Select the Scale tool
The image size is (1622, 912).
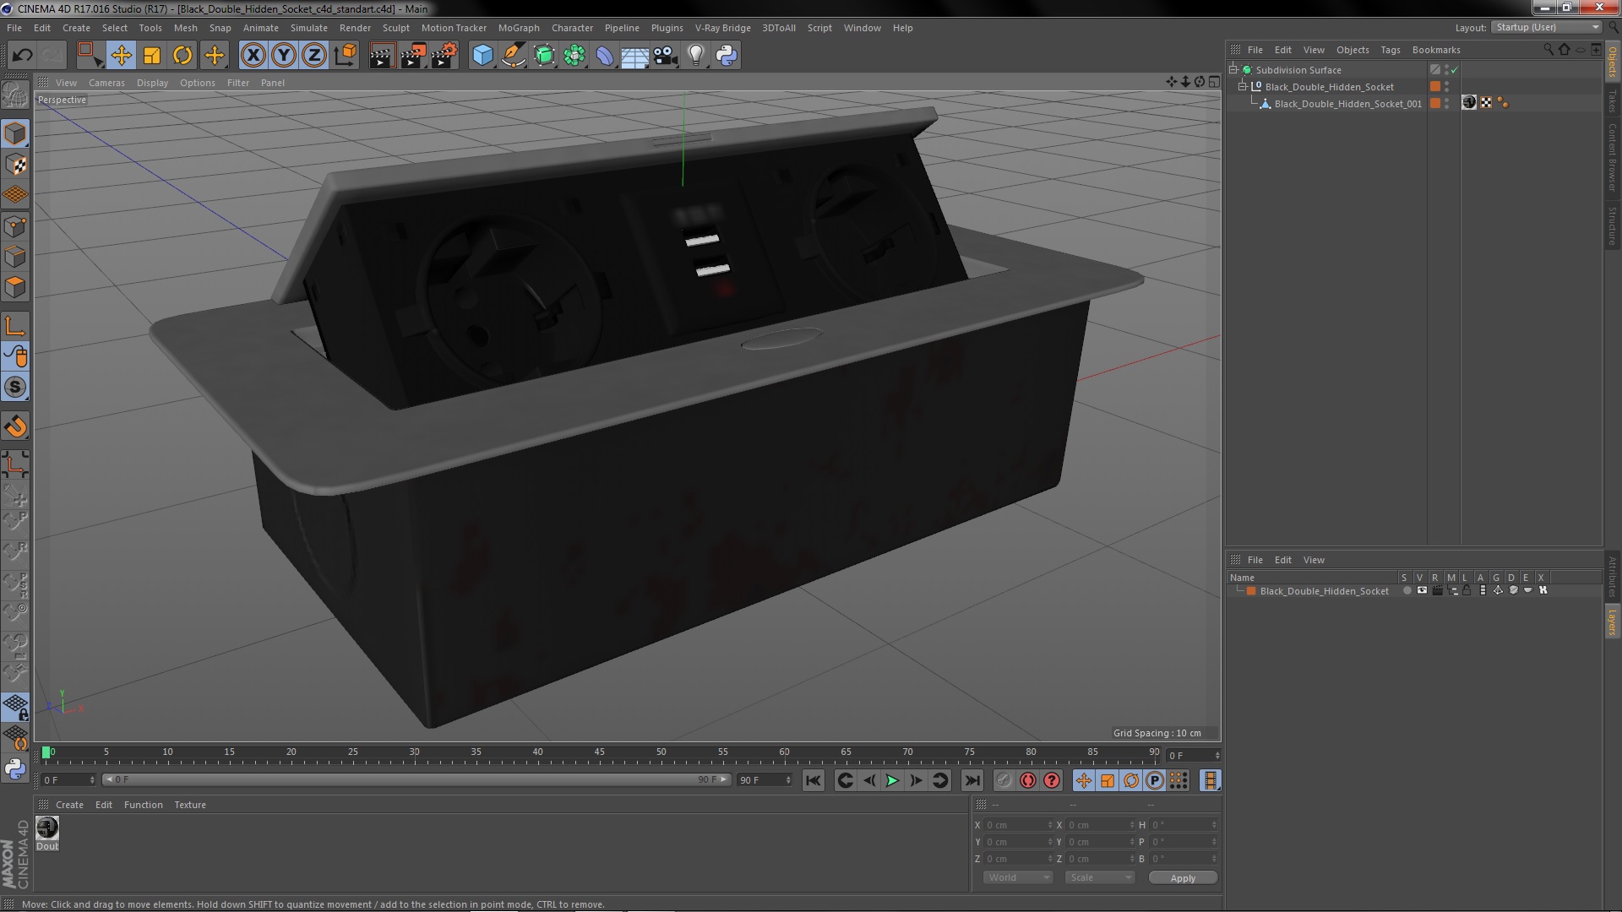click(x=152, y=56)
